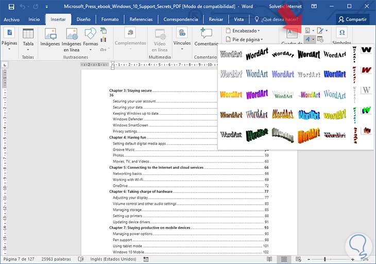Image resolution: width=376 pixels, height=264 pixels.
Task: Customize quick access toolbar dropdown
Action: (x=46, y=7)
